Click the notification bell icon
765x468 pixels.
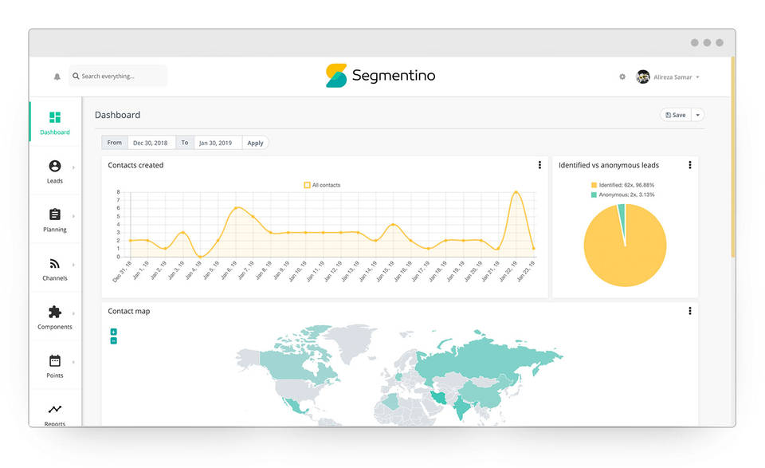click(57, 77)
